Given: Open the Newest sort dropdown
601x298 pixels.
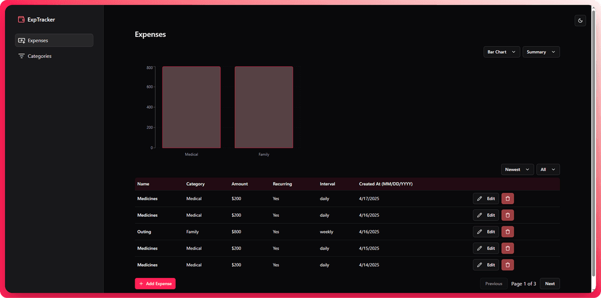Looking at the screenshot, I should pyautogui.click(x=518, y=170).
